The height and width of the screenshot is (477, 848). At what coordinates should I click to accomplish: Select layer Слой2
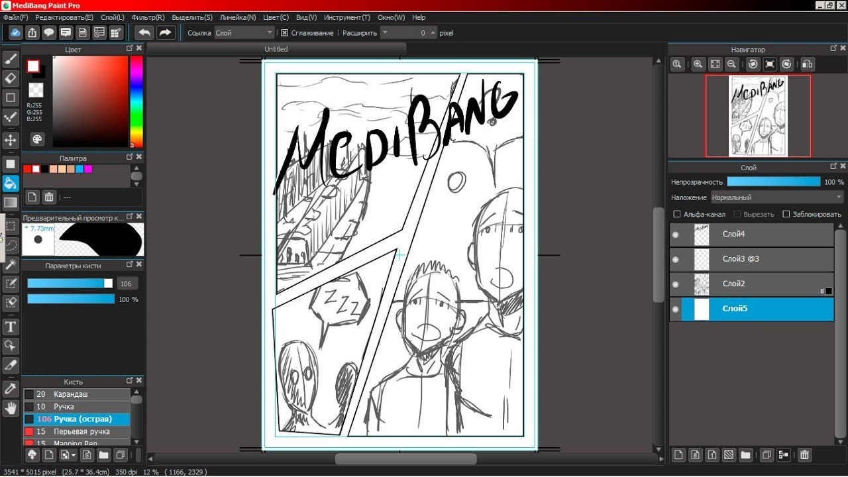click(x=751, y=284)
